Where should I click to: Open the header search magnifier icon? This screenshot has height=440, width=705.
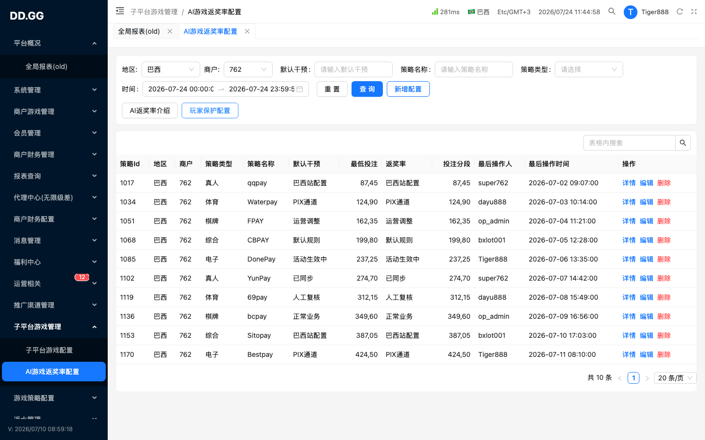[x=612, y=11]
